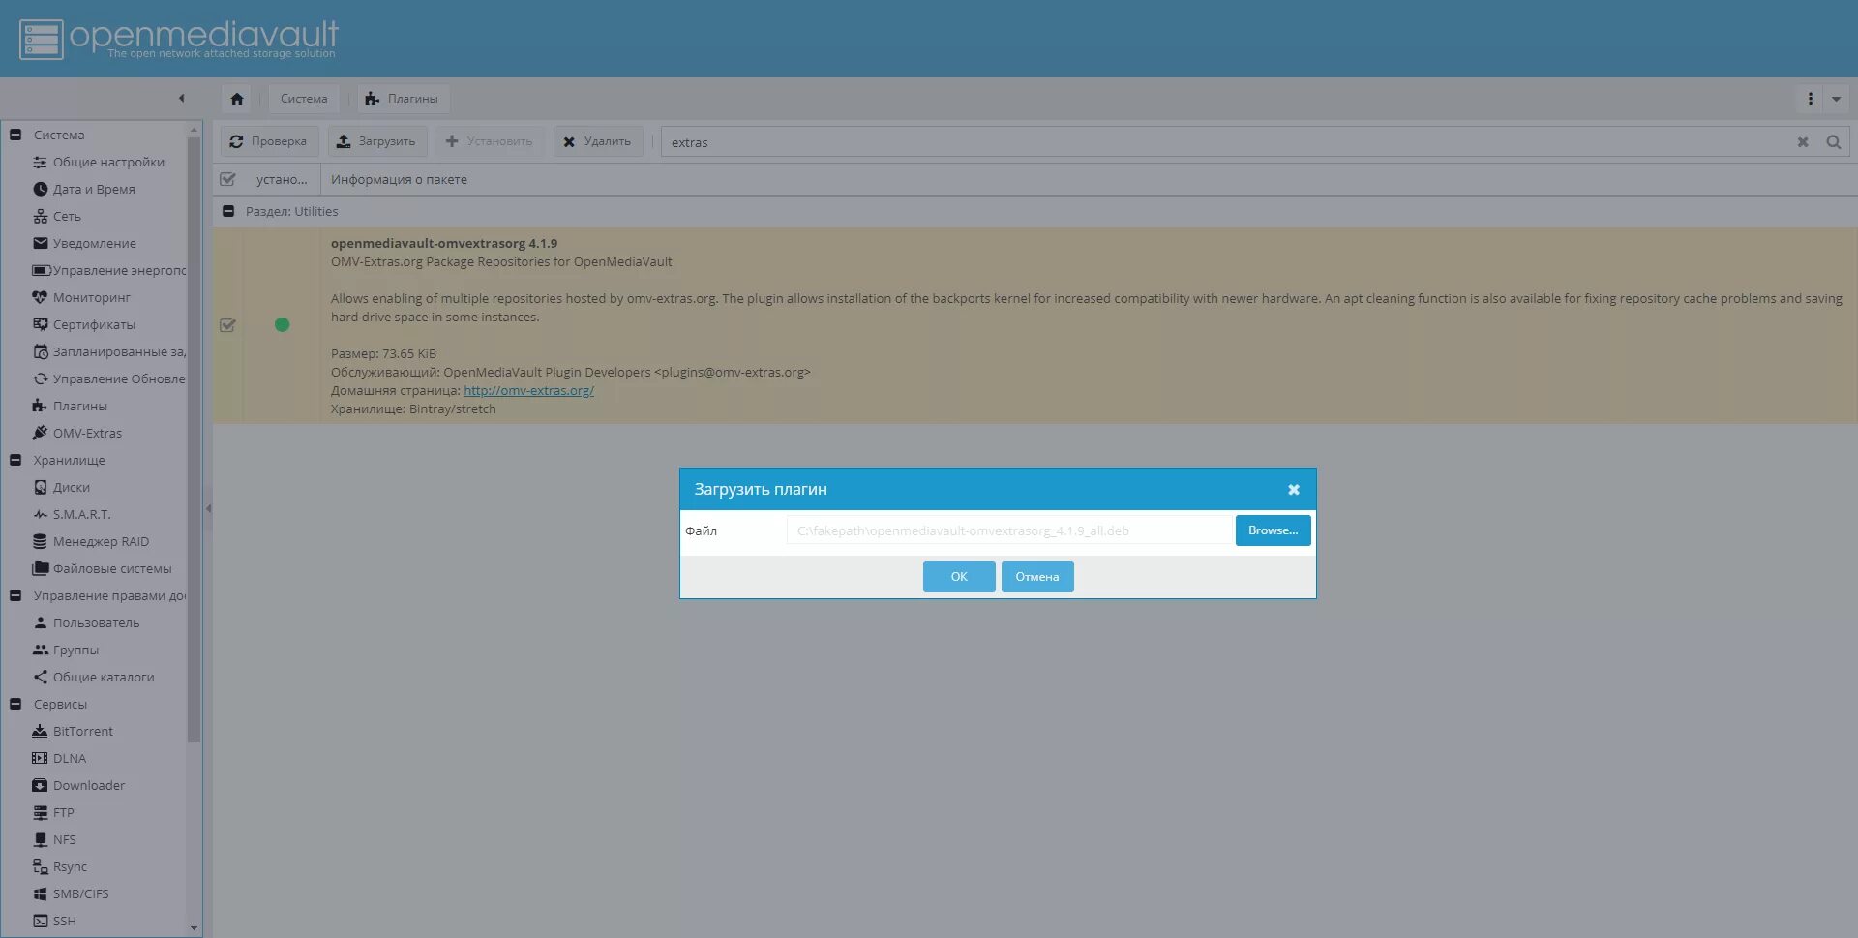Click the Загрузить (Upload) toolbar button
The height and width of the screenshot is (938, 1858).
(x=376, y=141)
